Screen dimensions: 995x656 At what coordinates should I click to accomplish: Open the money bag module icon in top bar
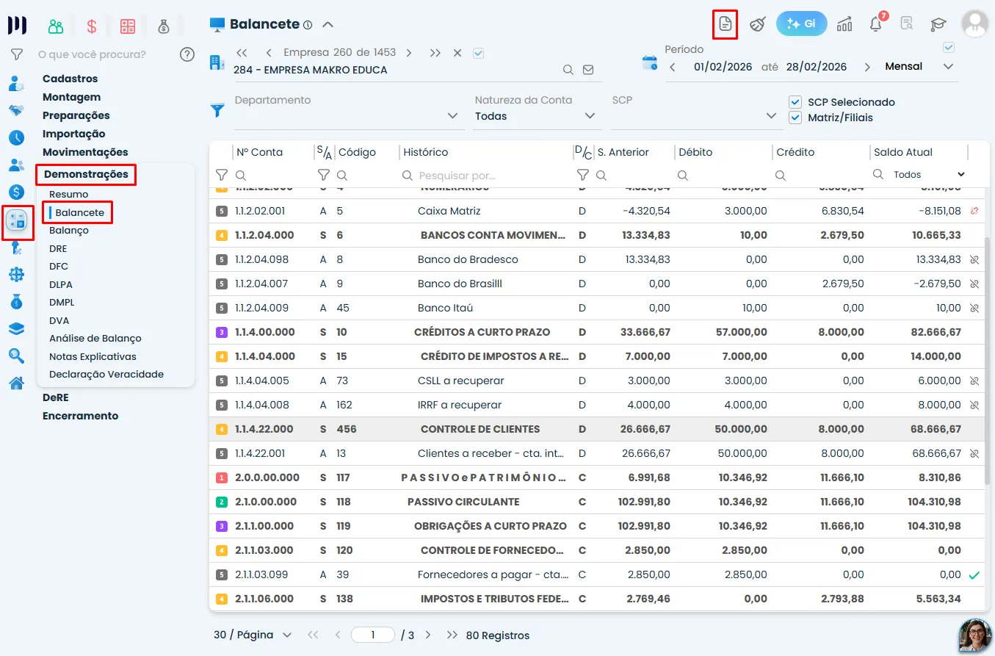tap(163, 26)
